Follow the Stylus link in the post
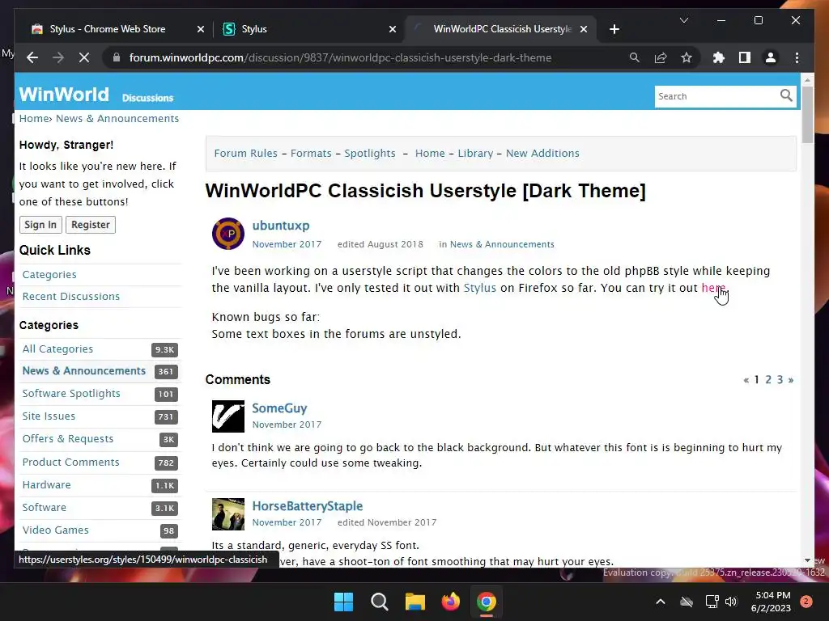Screen dimensions: 829x621 [x=479, y=288]
